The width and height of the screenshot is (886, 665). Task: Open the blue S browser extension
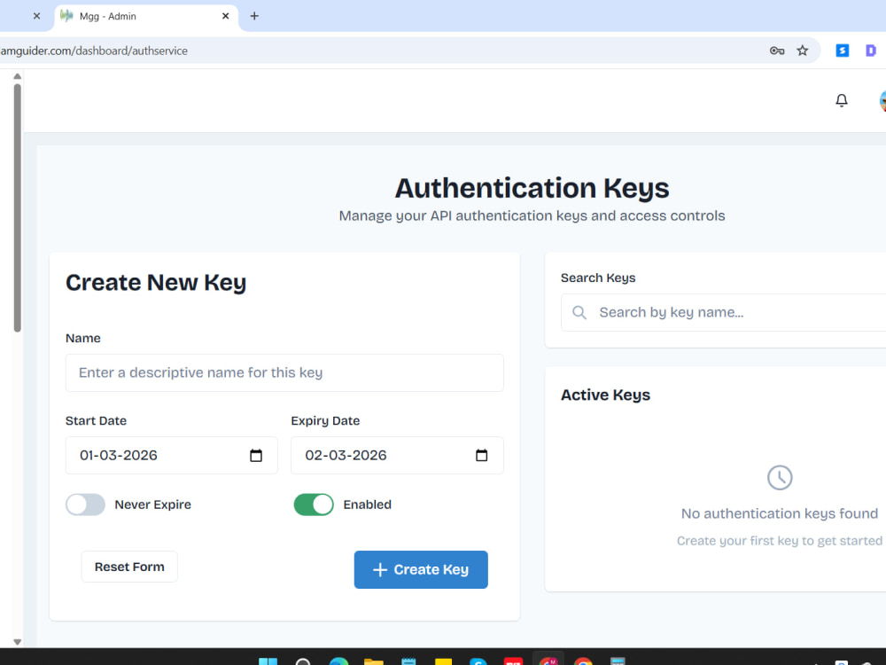pyautogui.click(x=842, y=51)
